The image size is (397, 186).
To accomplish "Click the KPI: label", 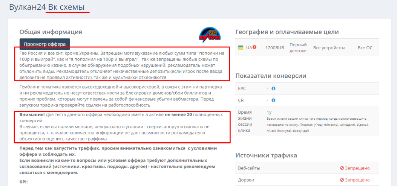I will coord(24,182).
